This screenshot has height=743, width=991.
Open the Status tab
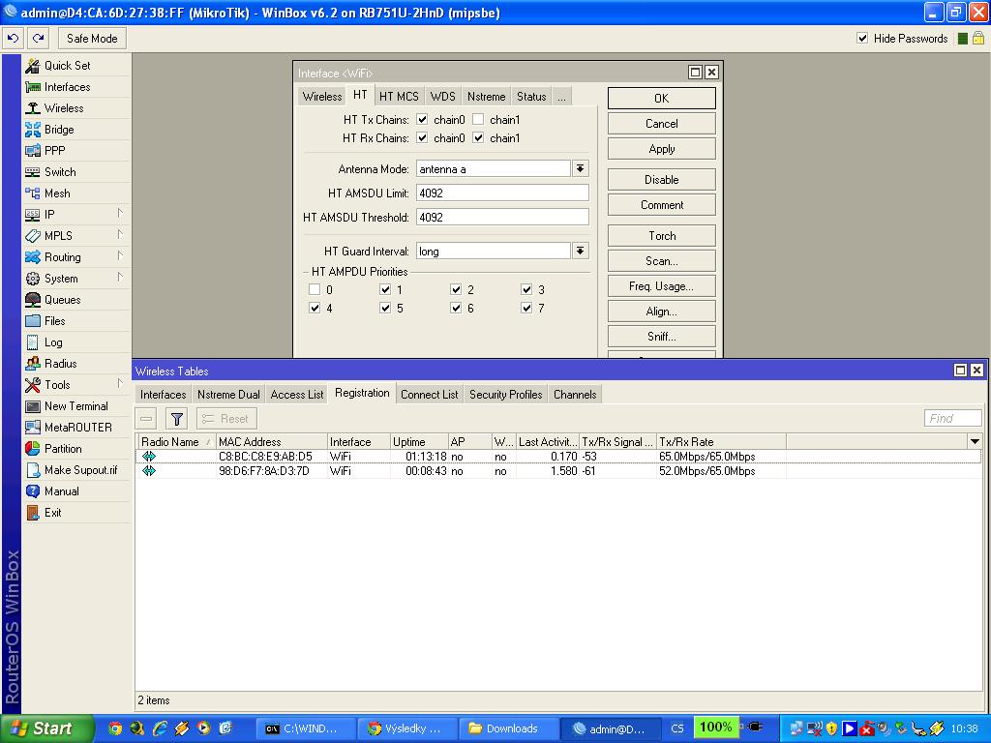click(x=531, y=96)
